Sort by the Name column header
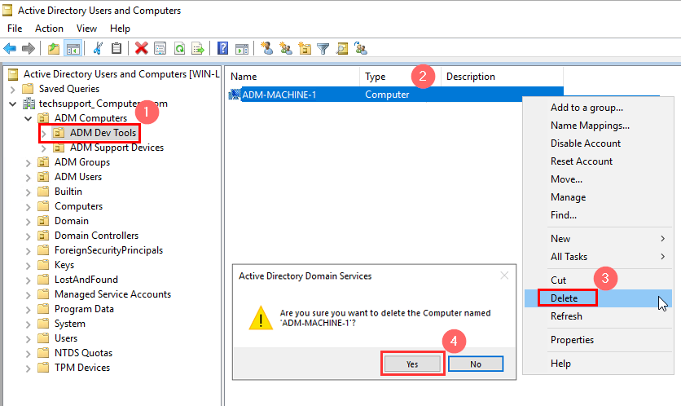 tap(244, 77)
